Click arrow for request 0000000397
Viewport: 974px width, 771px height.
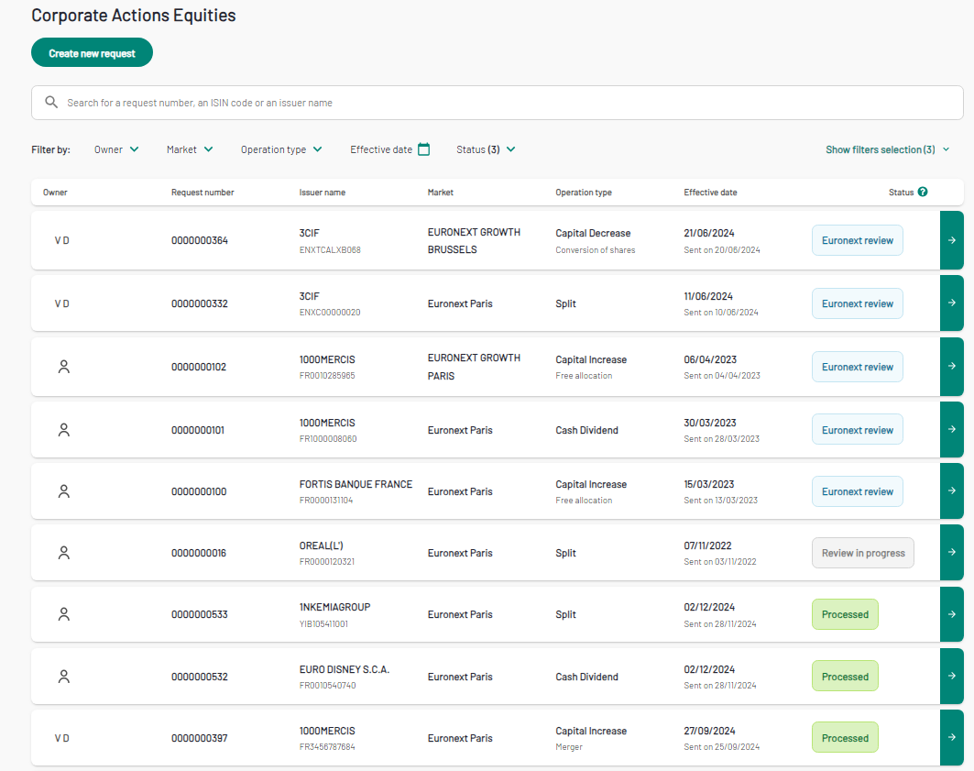pos(951,738)
